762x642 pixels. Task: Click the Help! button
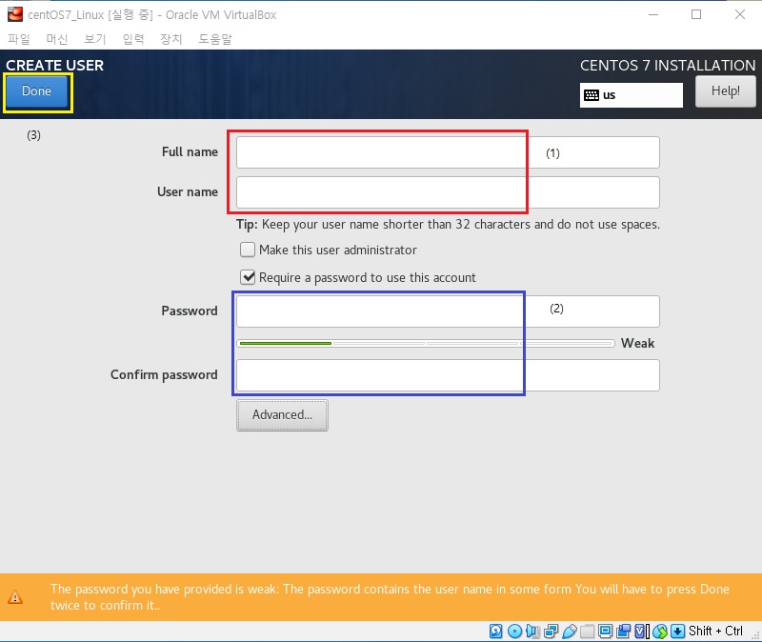click(x=726, y=90)
